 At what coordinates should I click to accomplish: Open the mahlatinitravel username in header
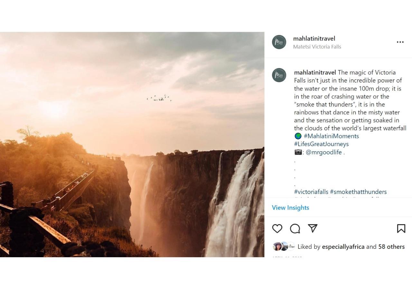click(x=314, y=39)
